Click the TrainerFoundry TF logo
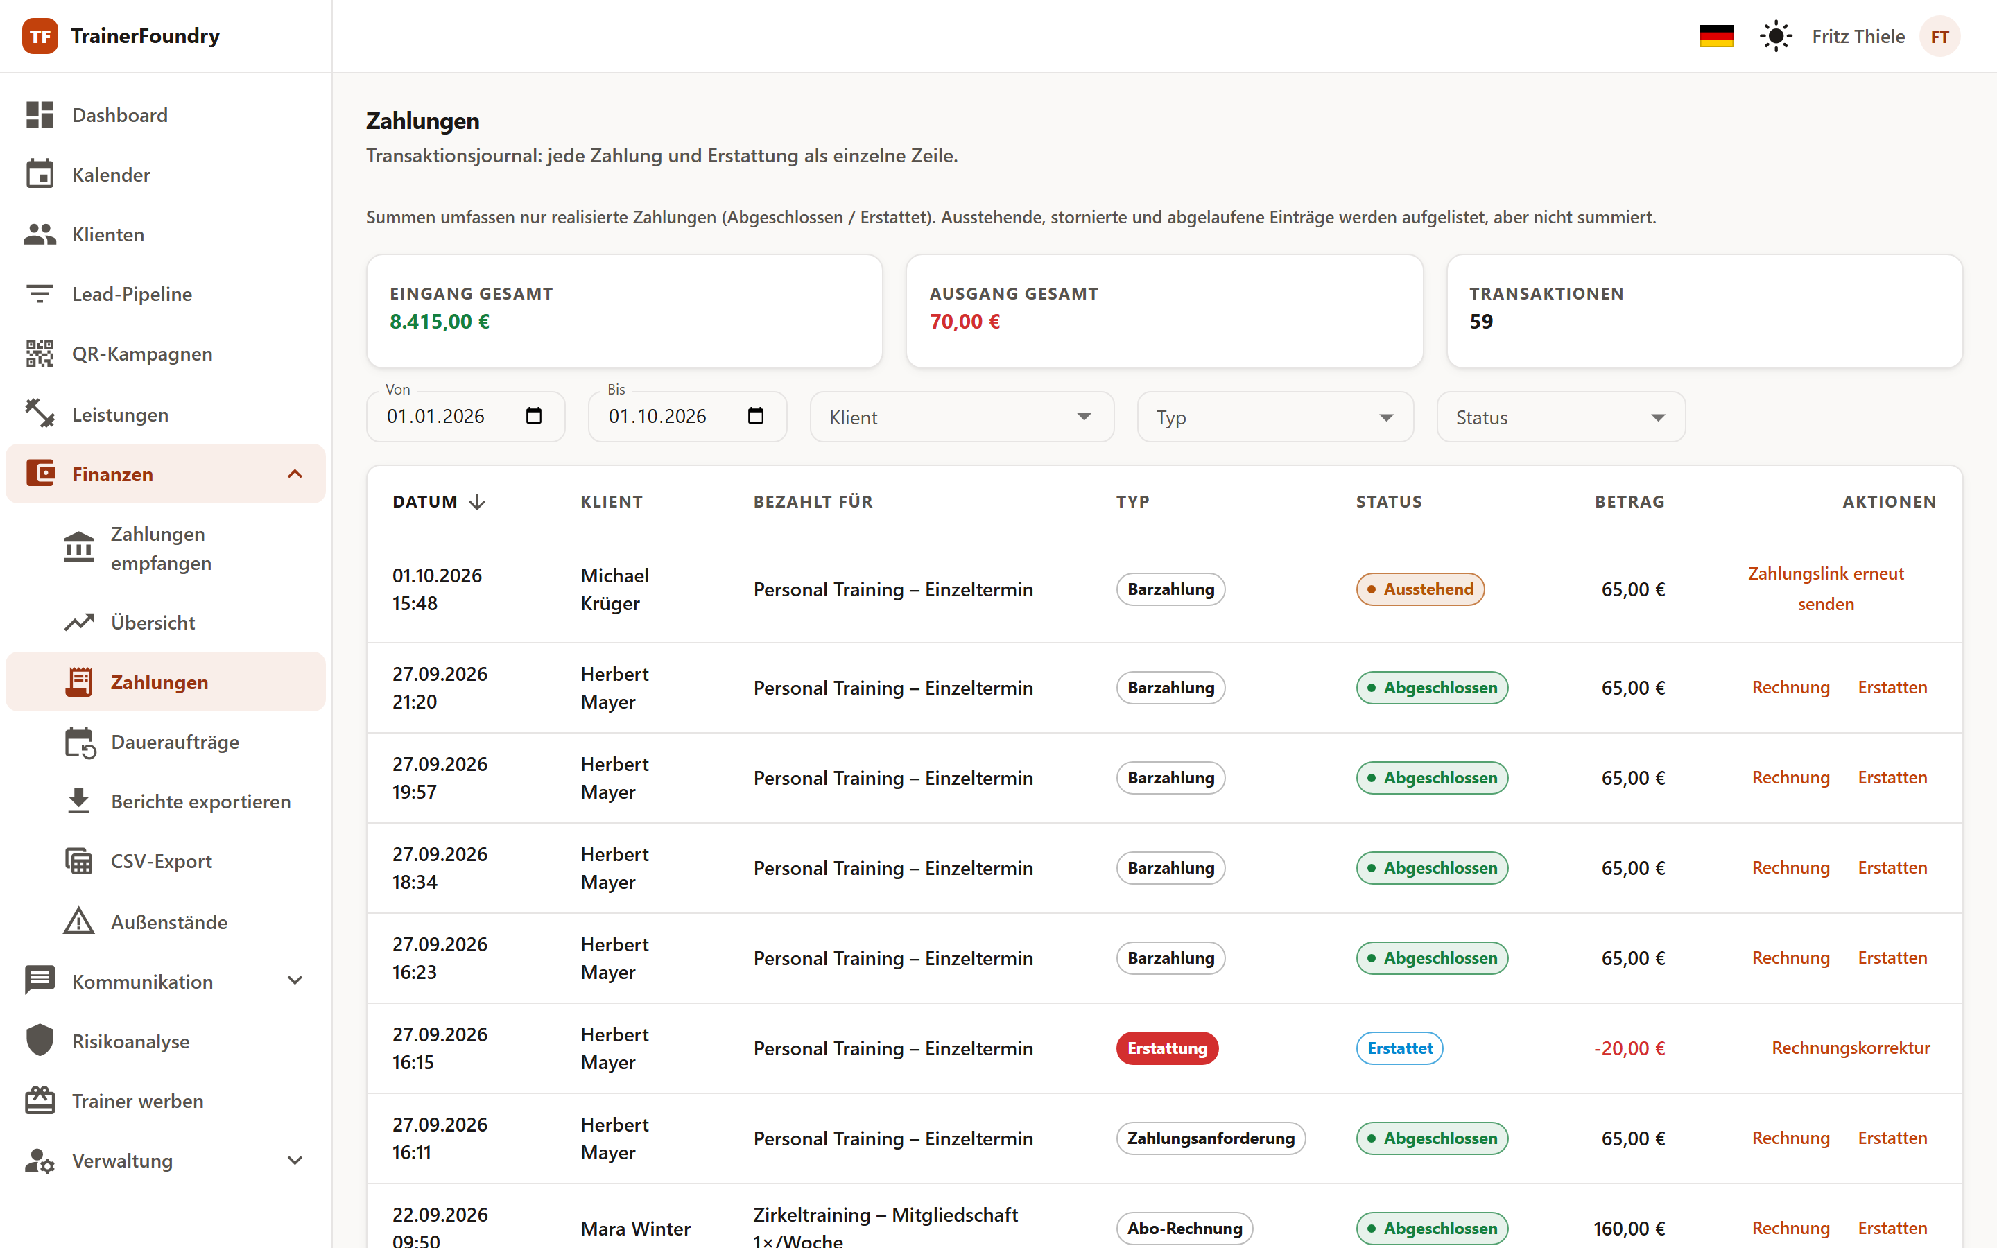The width and height of the screenshot is (1997, 1248). pyautogui.click(x=40, y=36)
